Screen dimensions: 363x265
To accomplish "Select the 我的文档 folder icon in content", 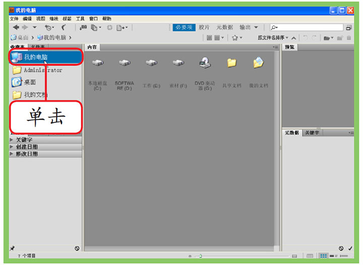I will click(x=258, y=63).
